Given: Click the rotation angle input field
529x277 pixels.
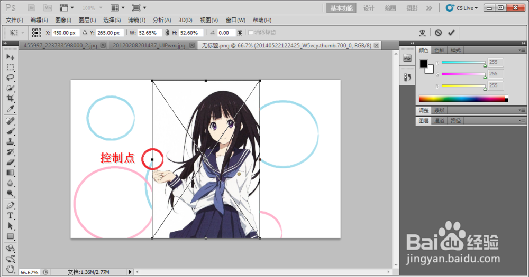Looking at the screenshot, I should pyautogui.click(x=225, y=33).
